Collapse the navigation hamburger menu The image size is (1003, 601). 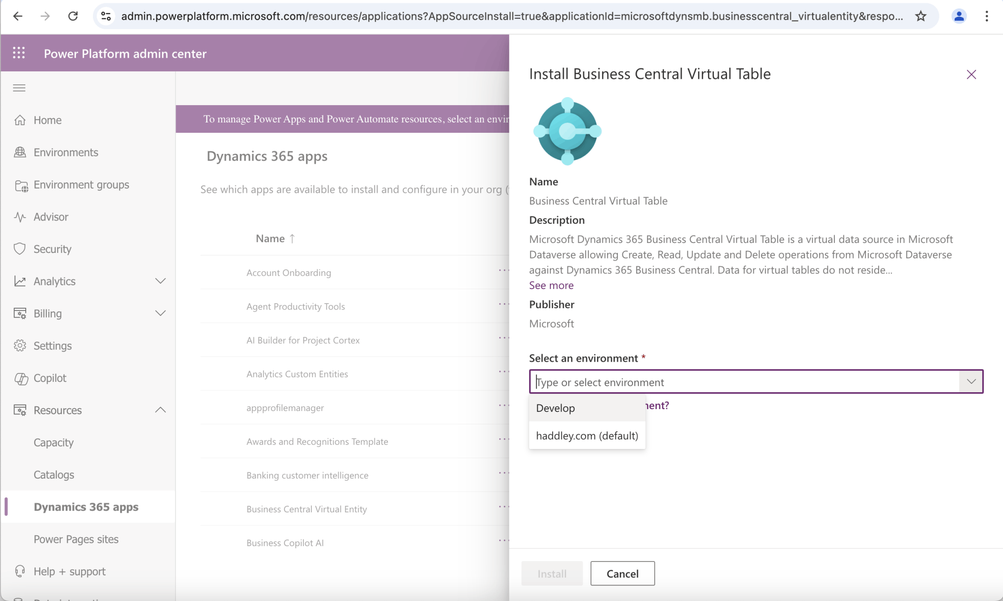click(x=19, y=88)
